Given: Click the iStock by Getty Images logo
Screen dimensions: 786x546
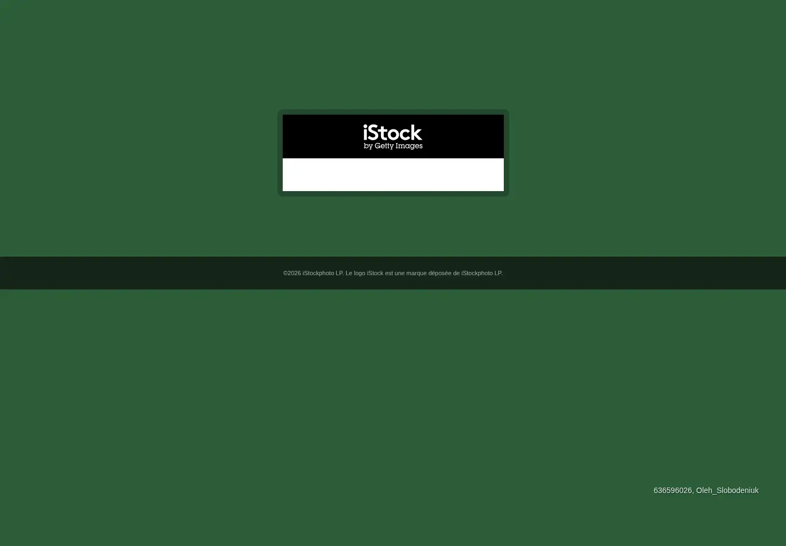Looking at the screenshot, I should [393, 136].
